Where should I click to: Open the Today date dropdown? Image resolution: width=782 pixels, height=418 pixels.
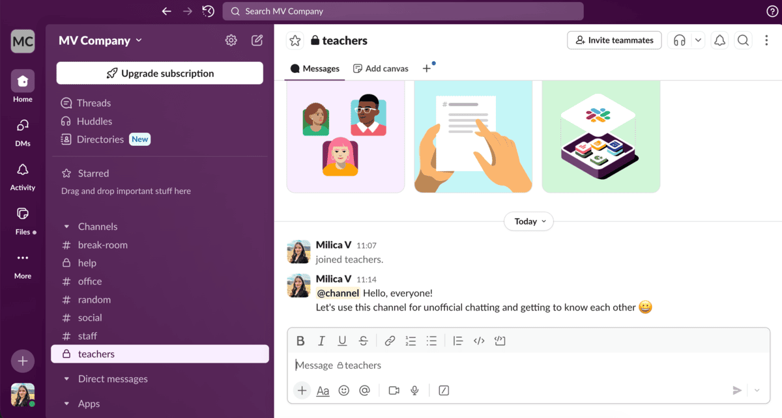click(x=529, y=221)
